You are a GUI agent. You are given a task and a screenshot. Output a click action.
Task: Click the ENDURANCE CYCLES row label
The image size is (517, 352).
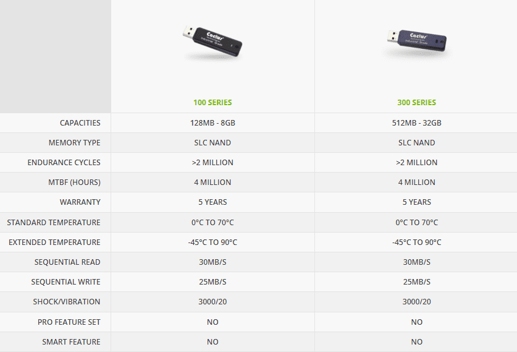pyautogui.click(x=64, y=163)
